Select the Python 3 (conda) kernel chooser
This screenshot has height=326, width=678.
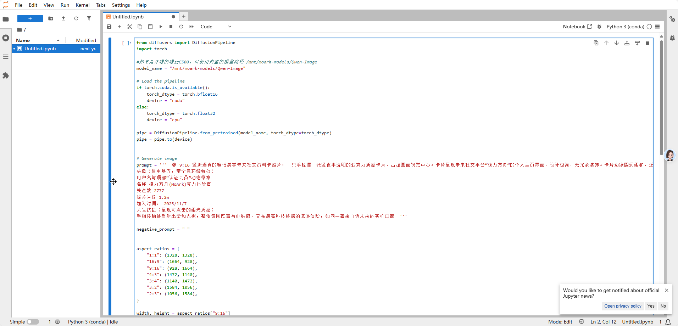click(x=625, y=27)
